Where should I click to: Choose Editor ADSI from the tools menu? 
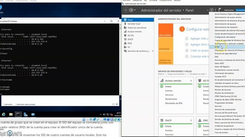coord(227,64)
